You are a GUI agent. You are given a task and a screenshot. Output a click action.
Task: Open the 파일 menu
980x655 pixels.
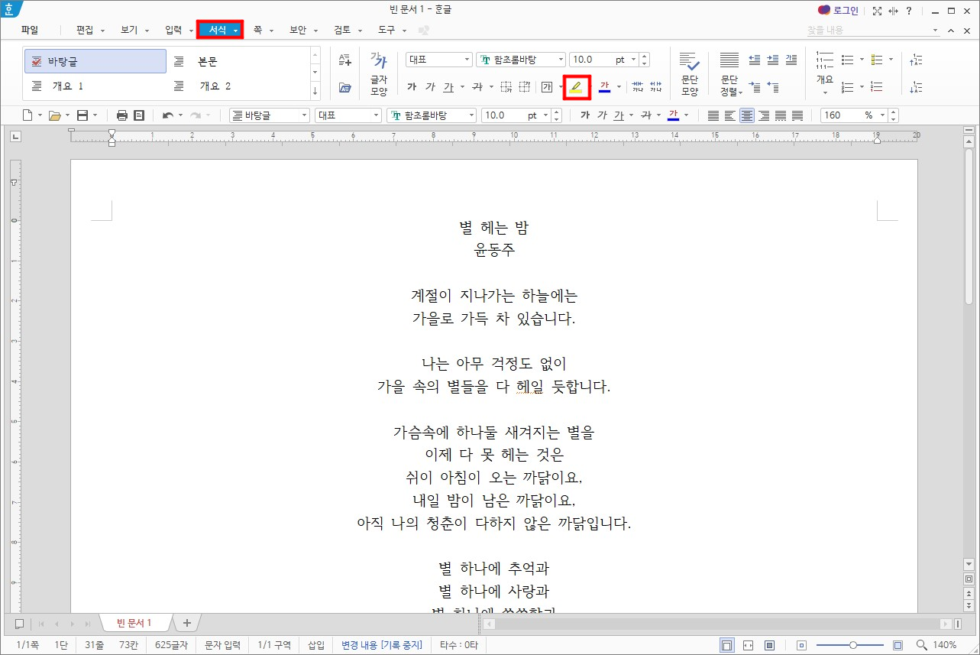(x=30, y=30)
